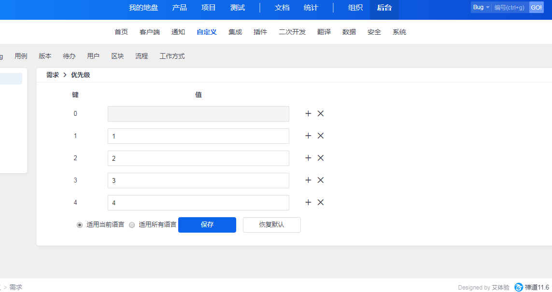Remove the row for key 3
This screenshot has height=292, width=552.
click(320, 180)
